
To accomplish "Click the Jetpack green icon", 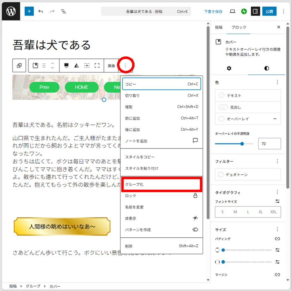I will [244, 11].
